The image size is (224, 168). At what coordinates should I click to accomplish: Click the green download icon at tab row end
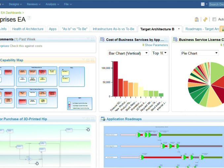[222, 29]
